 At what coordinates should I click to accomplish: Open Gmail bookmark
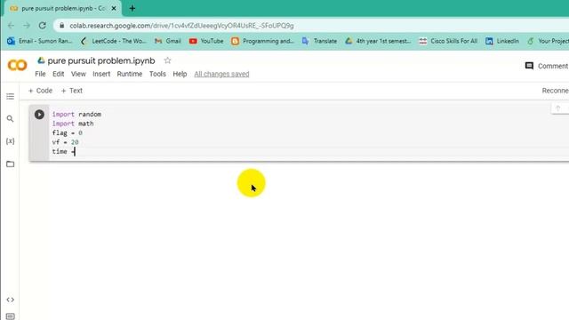pyautogui.click(x=168, y=41)
